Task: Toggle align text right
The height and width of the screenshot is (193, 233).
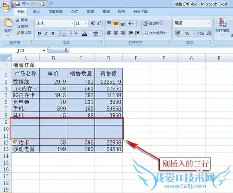Action: [123, 33]
